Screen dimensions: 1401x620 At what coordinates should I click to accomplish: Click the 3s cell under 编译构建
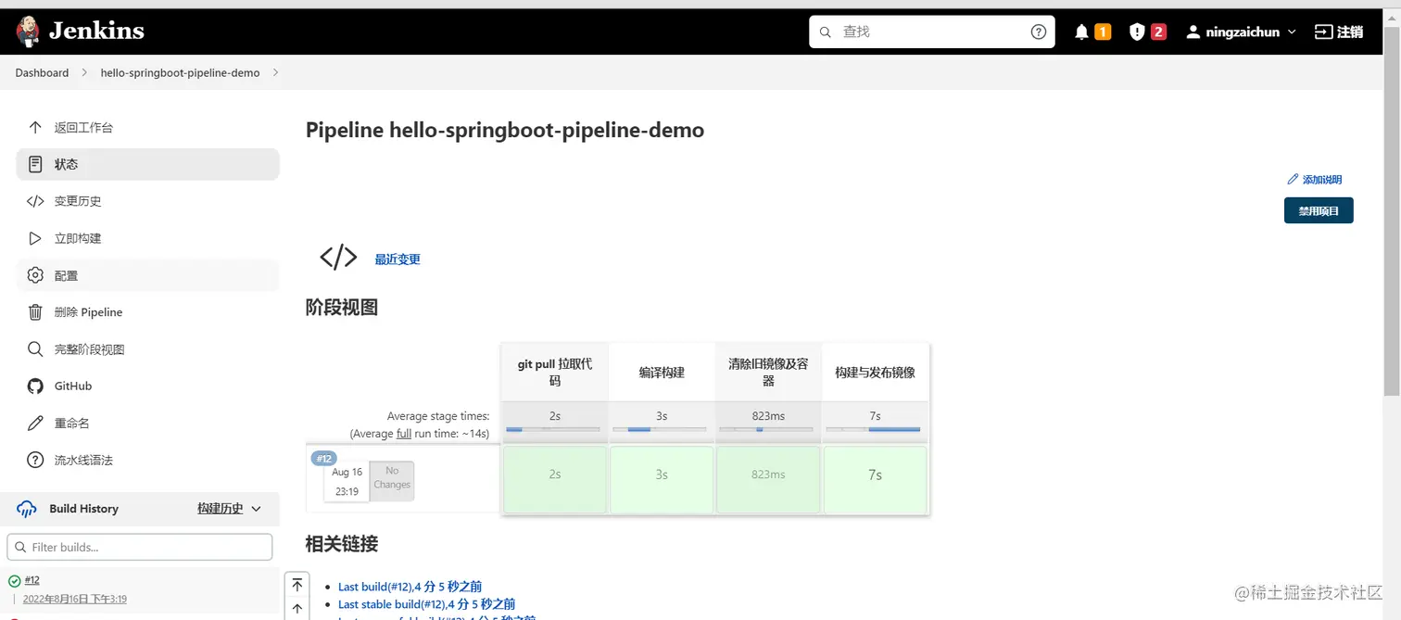(x=662, y=479)
